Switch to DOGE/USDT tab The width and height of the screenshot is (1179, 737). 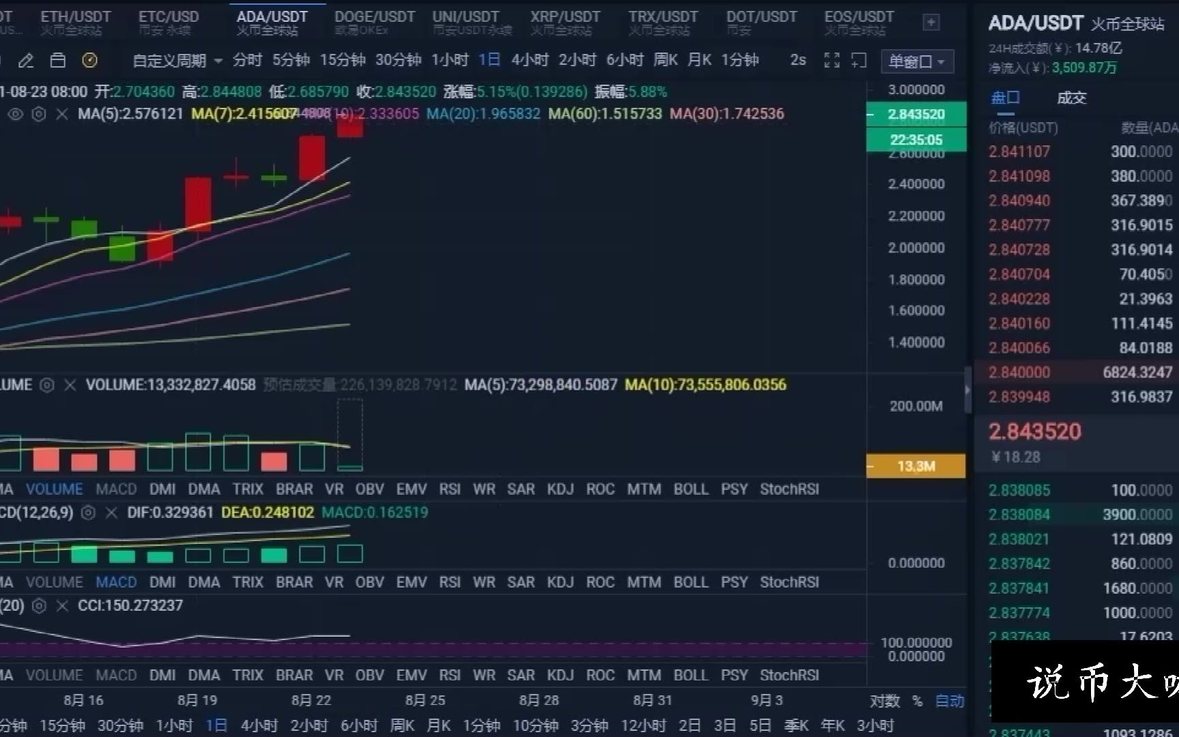pos(375,23)
